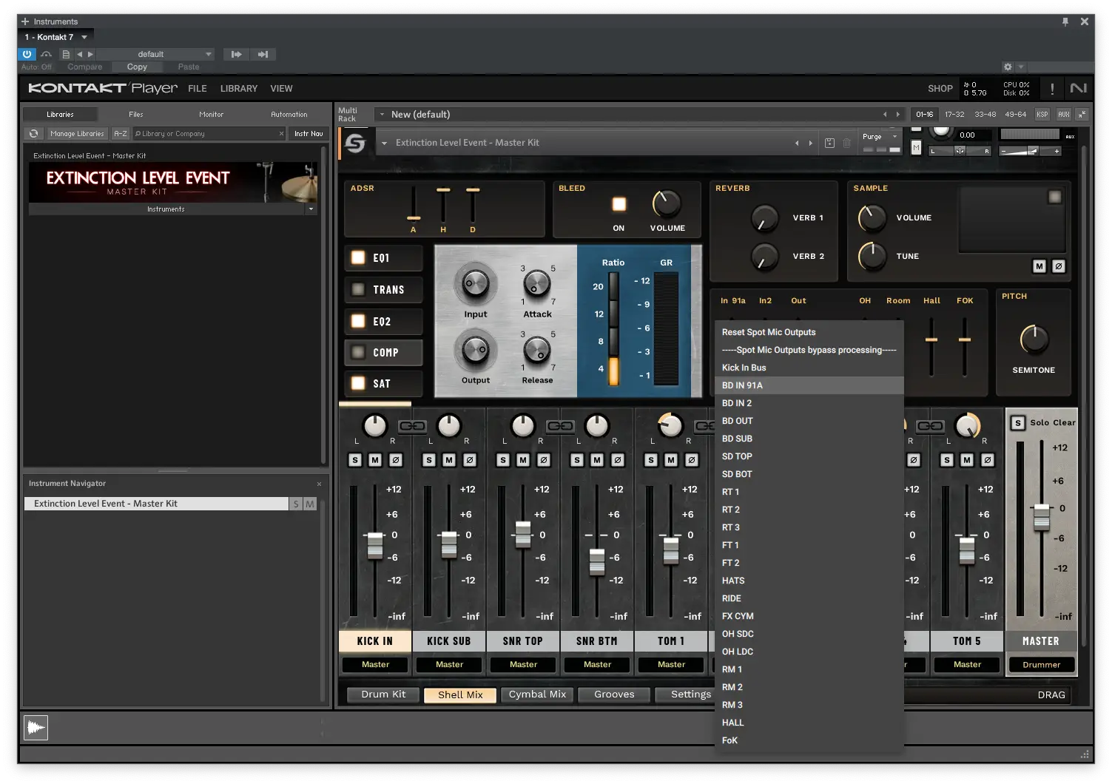Clear the Library or Company search field
This screenshot has height=784, width=1112.
pyautogui.click(x=281, y=134)
